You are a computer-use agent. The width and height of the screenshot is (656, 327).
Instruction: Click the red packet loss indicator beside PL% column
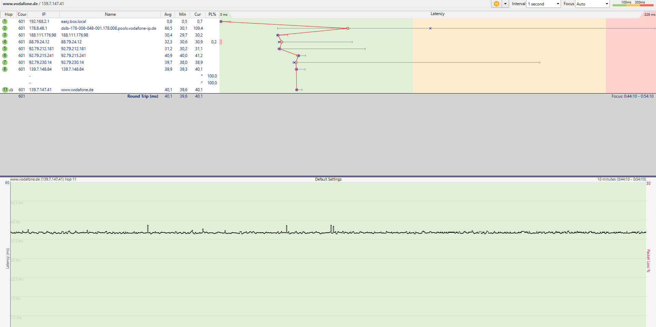pos(221,42)
